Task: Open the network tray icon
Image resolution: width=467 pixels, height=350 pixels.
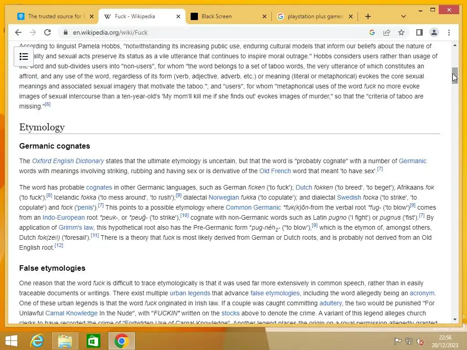Action: coord(409,341)
